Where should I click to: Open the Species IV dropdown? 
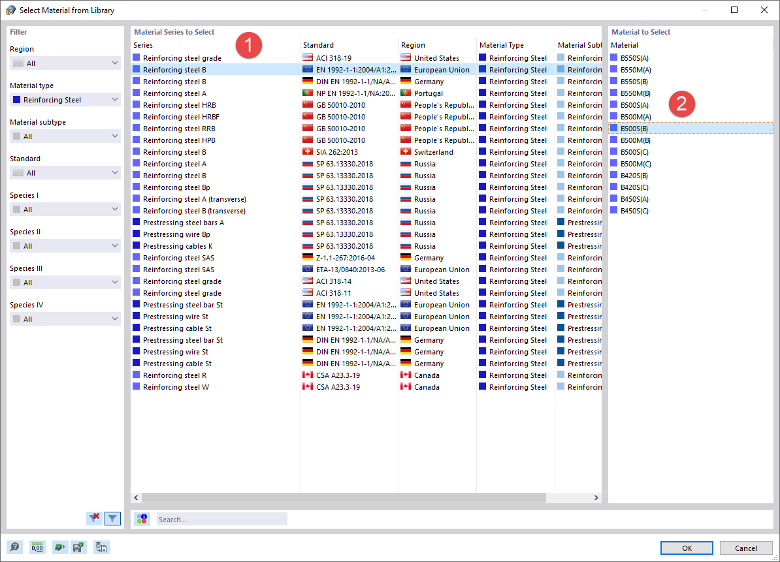click(65, 319)
